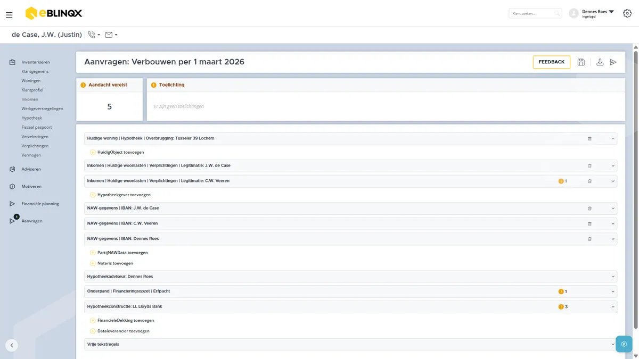Open the floating help widget icon
639x359 pixels.
[624, 344]
